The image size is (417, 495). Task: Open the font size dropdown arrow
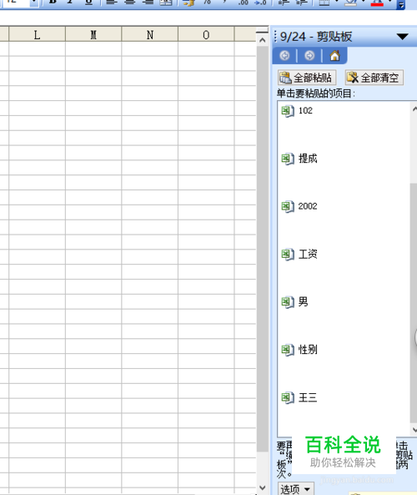click(x=34, y=3)
